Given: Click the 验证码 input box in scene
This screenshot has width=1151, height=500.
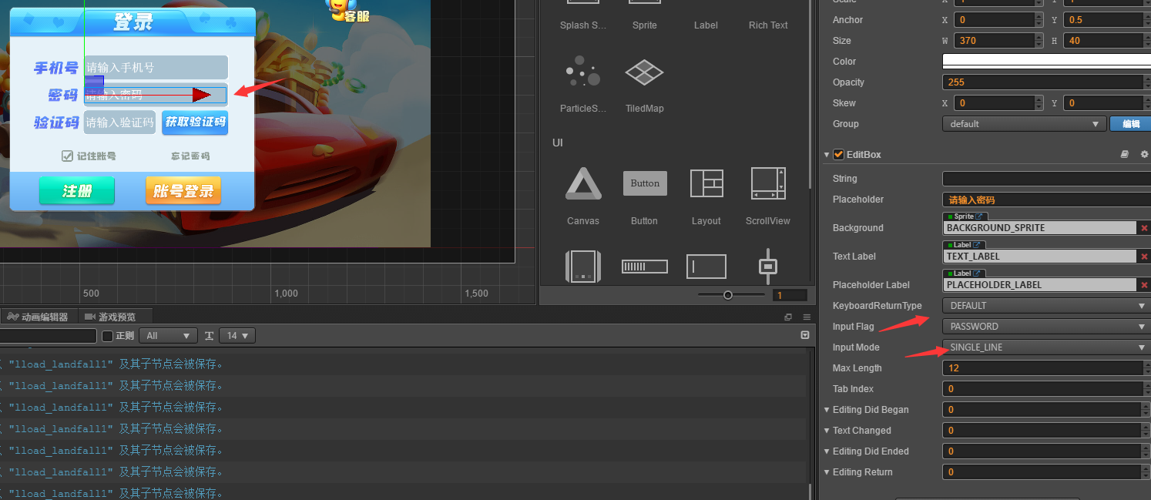Looking at the screenshot, I should coord(119,122).
